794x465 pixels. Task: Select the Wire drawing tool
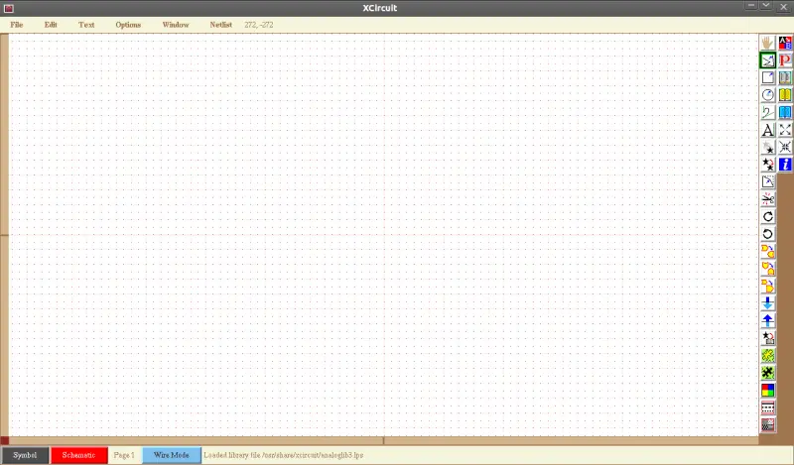click(x=767, y=60)
